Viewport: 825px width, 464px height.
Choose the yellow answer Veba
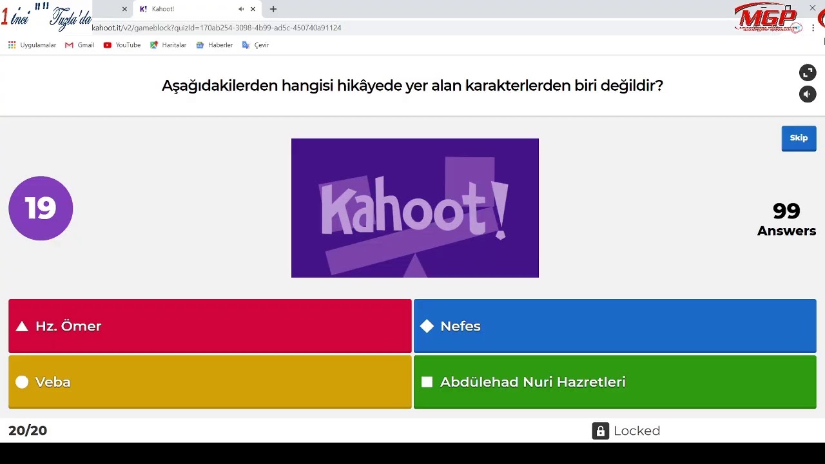210,382
